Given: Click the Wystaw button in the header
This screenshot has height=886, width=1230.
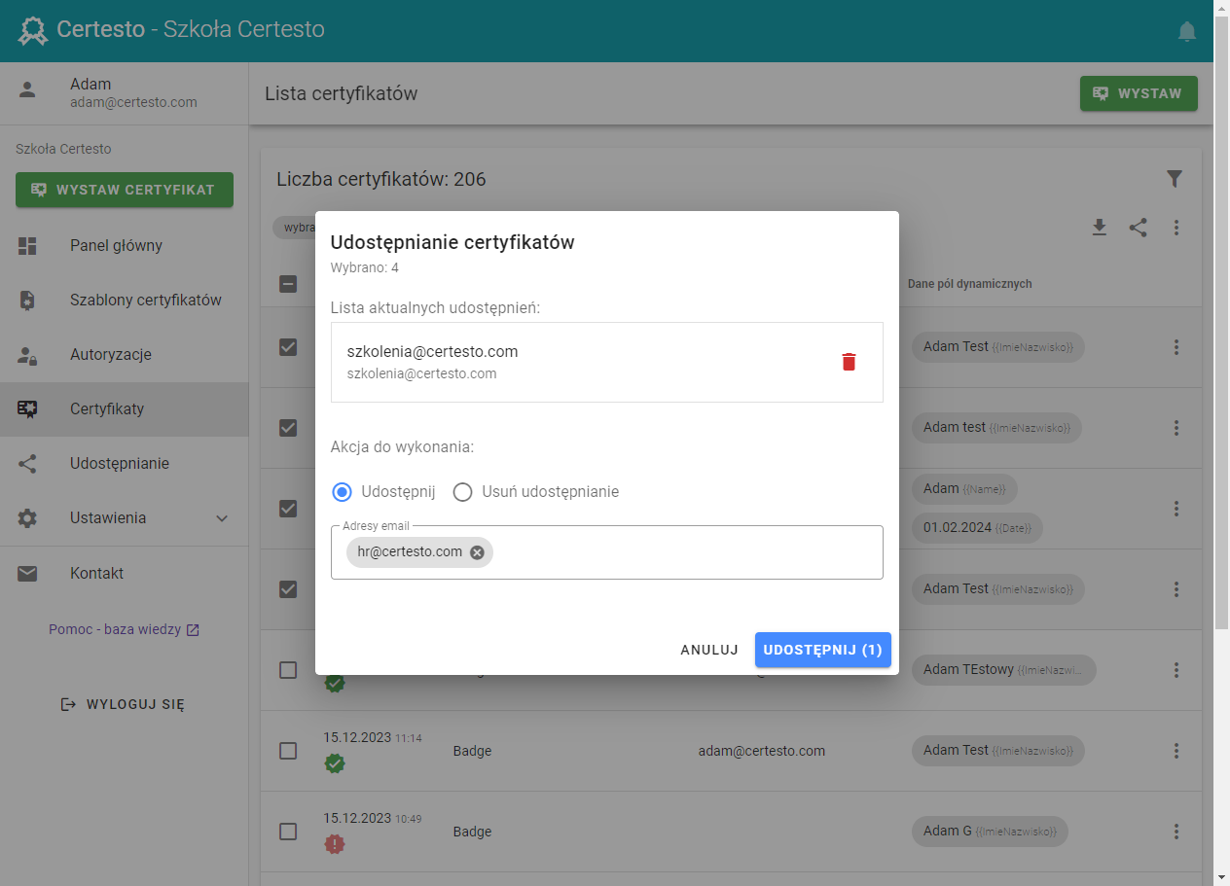Looking at the screenshot, I should pos(1139,93).
